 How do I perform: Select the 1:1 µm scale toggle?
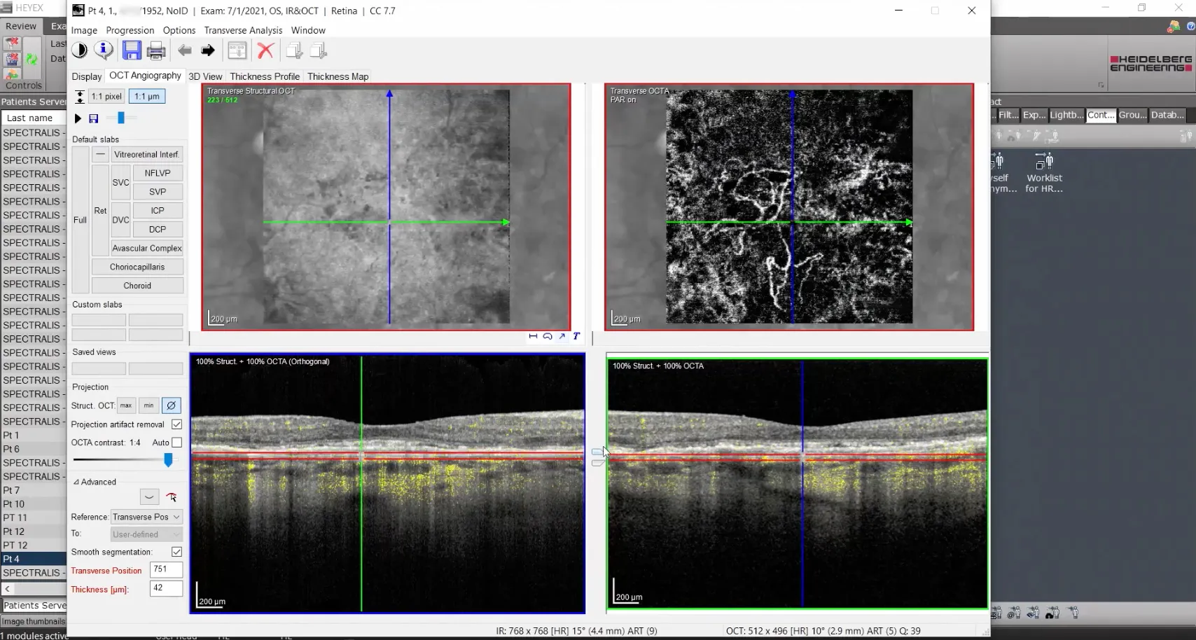[x=147, y=97]
